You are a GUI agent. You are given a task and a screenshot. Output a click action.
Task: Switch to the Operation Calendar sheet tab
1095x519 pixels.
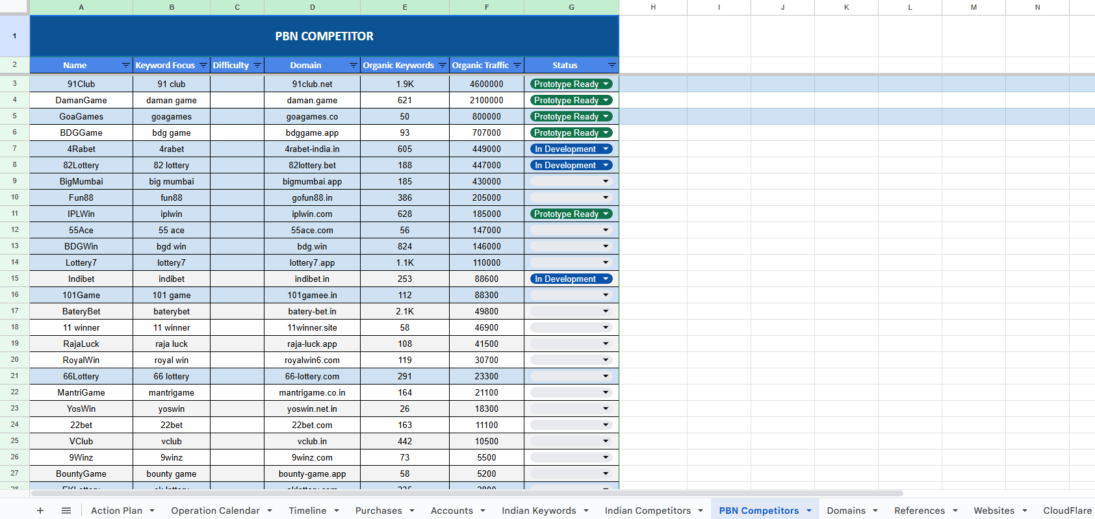(x=215, y=511)
